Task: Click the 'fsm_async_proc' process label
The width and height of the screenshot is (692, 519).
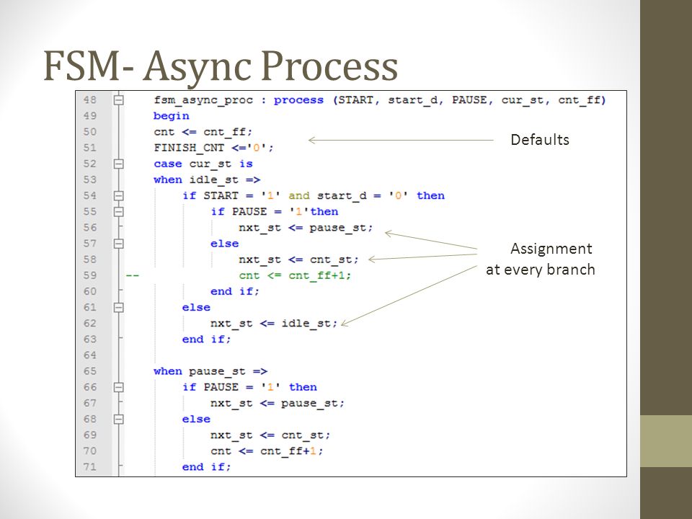Action: click(203, 101)
